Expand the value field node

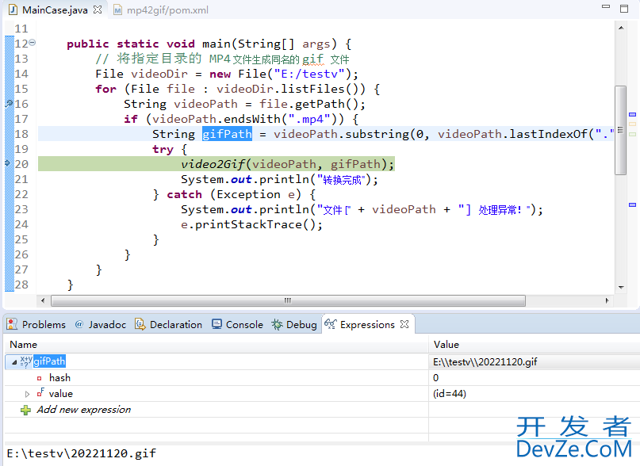coord(27,394)
